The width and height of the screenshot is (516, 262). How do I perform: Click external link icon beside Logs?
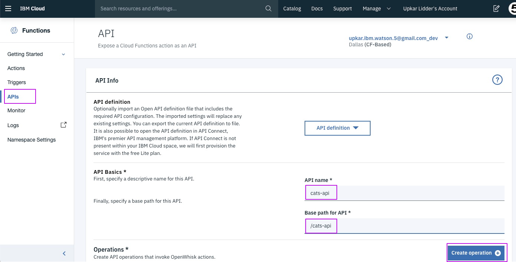(x=63, y=125)
